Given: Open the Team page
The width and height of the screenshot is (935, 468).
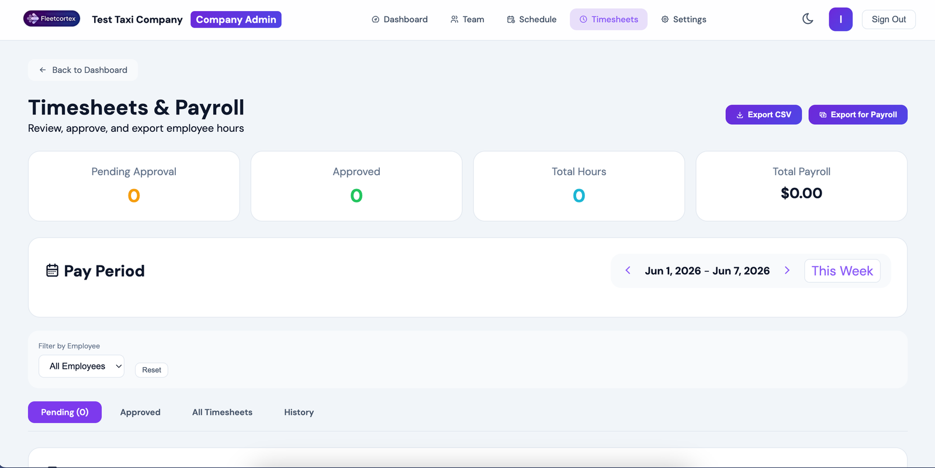Looking at the screenshot, I should pos(467,19).
